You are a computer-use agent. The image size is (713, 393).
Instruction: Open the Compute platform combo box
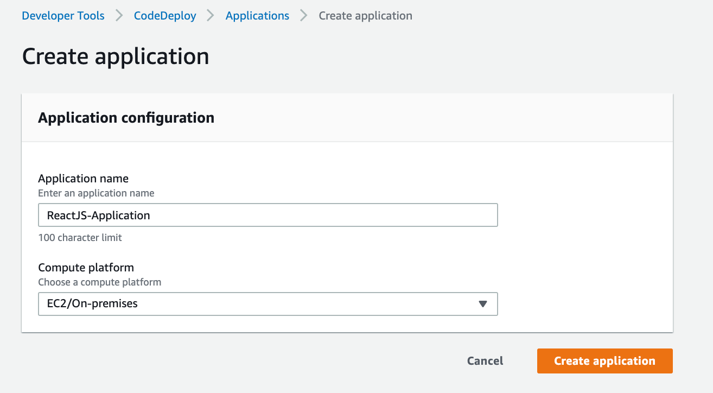click(x=268, y=304)
